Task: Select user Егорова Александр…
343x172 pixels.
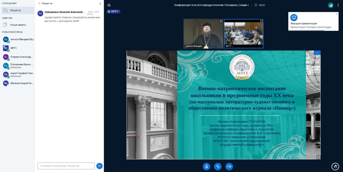Action: click(x=18, y=57)
